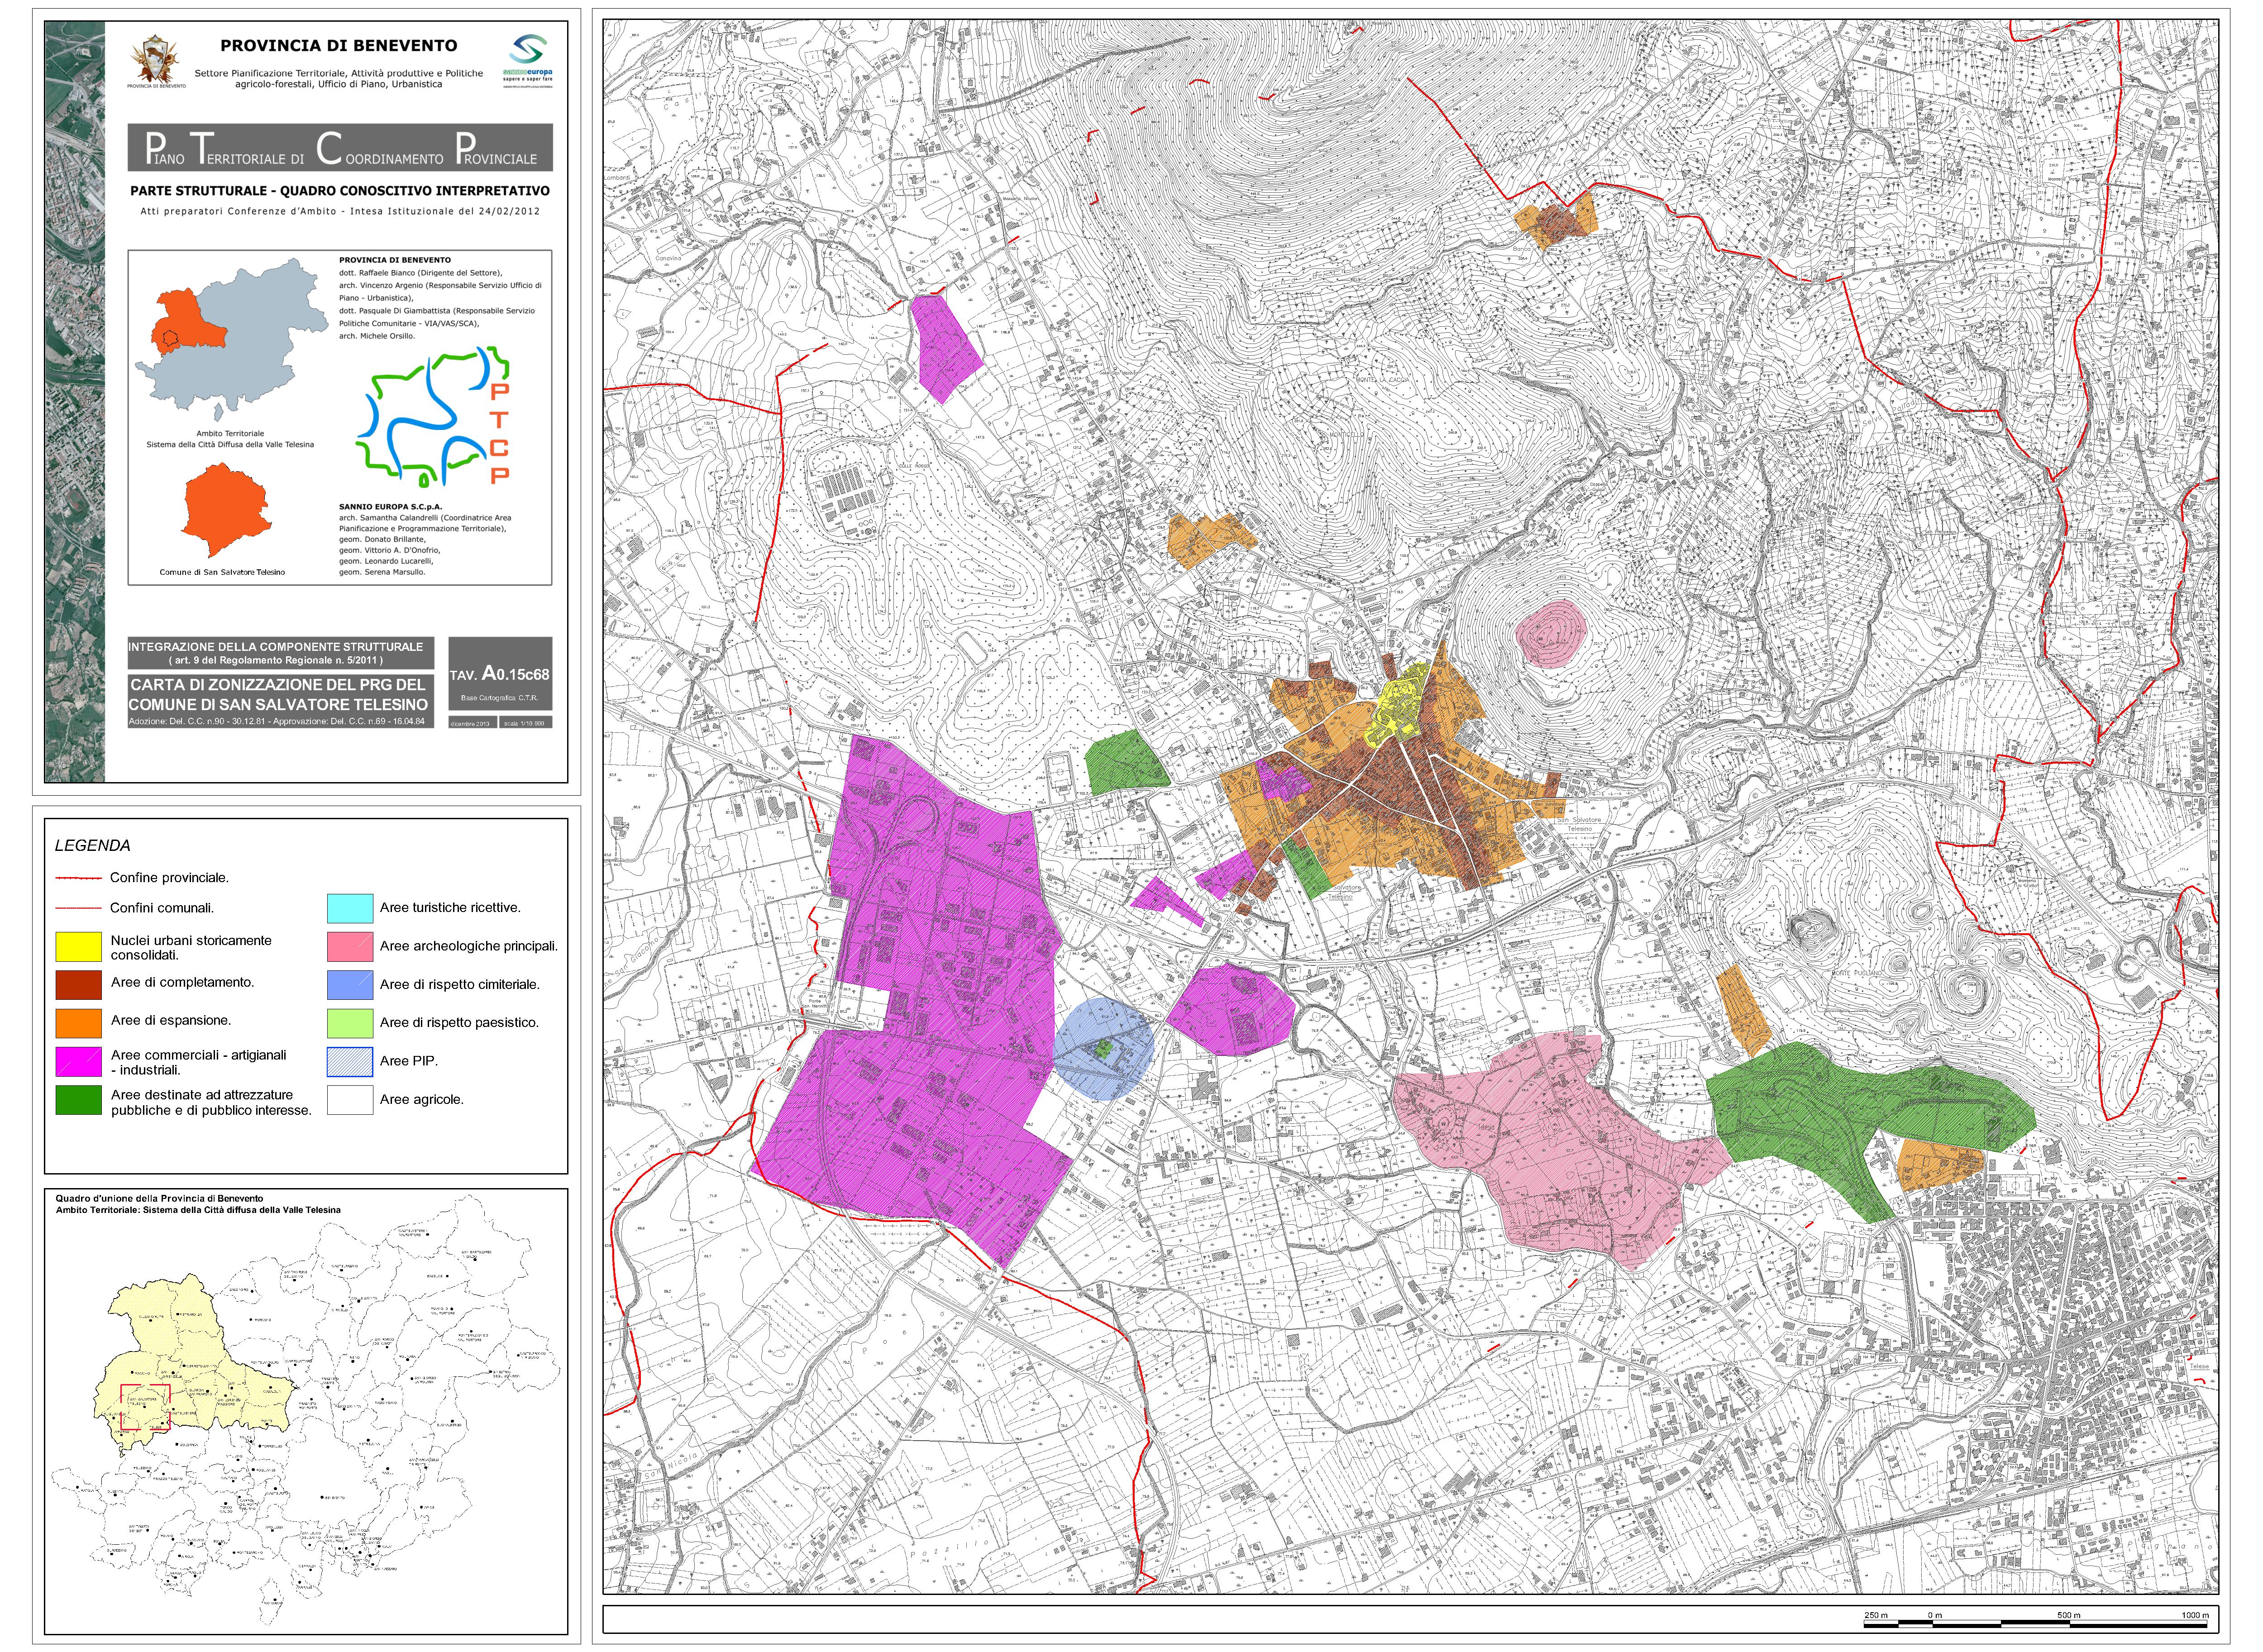The width and height of the screenshot is (2263, 1652).
Task: Click the PARTE STRUTTURALE - QUADRO CONOSCITIVO INTERPRETATIVO heading
Action: click(340, 190)
